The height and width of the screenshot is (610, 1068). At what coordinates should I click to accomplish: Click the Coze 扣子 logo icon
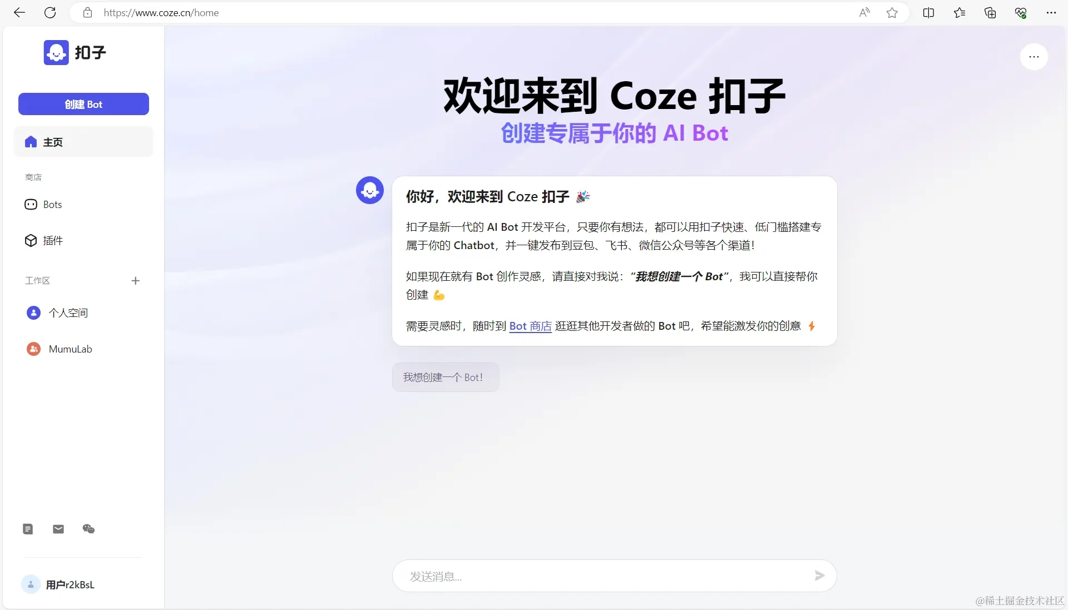56,52
